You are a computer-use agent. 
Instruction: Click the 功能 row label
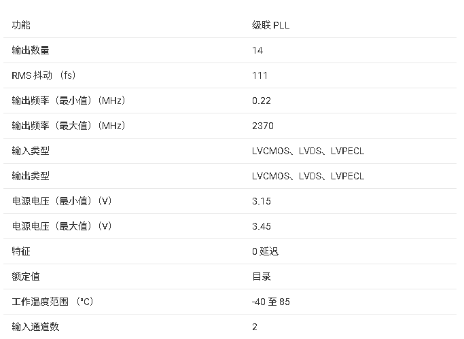point(21,25)
